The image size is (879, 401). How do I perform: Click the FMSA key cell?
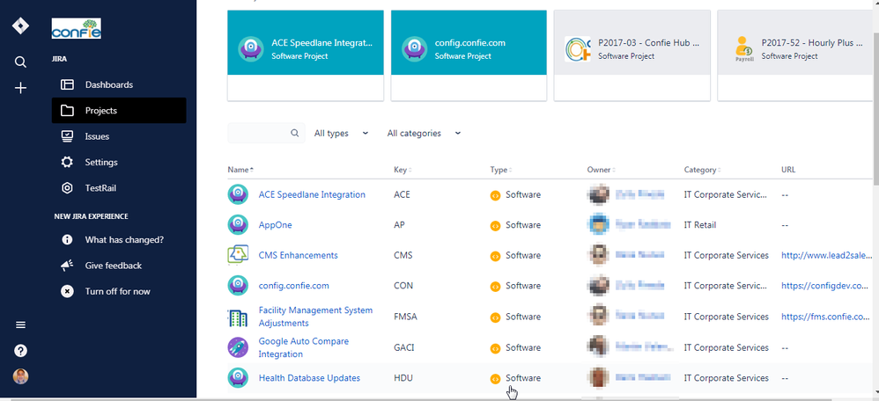pos(405,317)
